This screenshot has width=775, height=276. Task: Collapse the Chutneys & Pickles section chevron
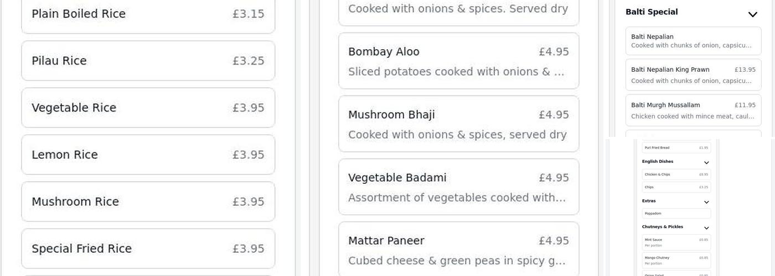tap(706, 228)
